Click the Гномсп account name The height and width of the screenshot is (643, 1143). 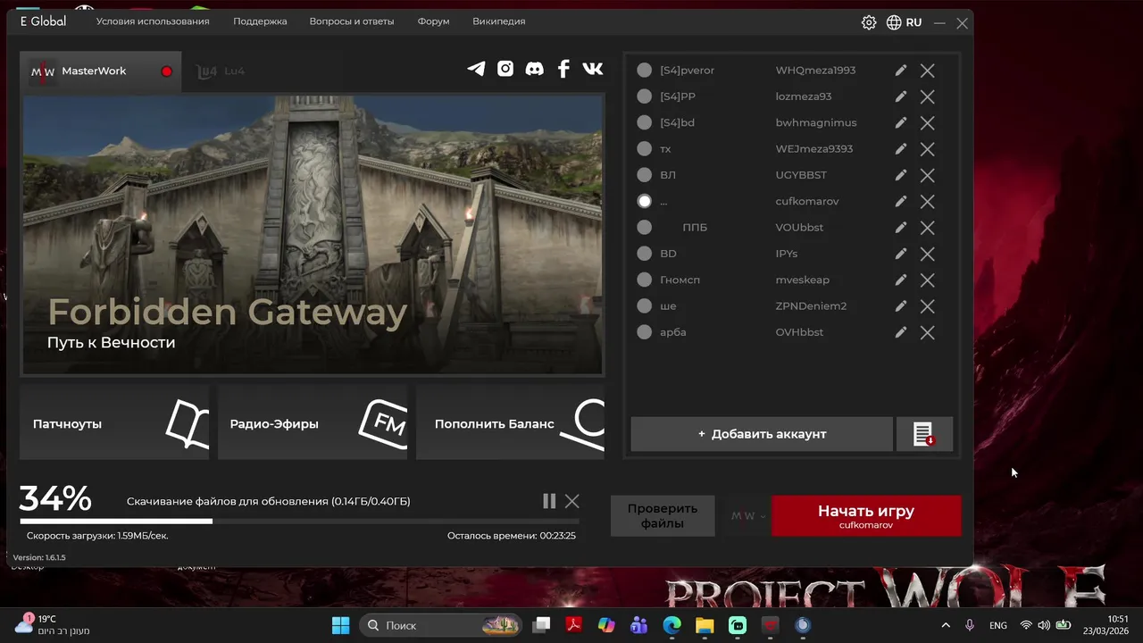click(680, 280)
